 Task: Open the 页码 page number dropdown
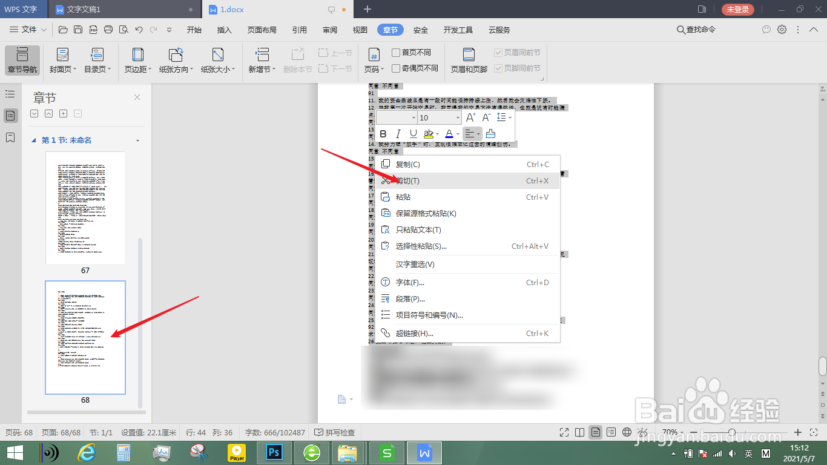374,60
